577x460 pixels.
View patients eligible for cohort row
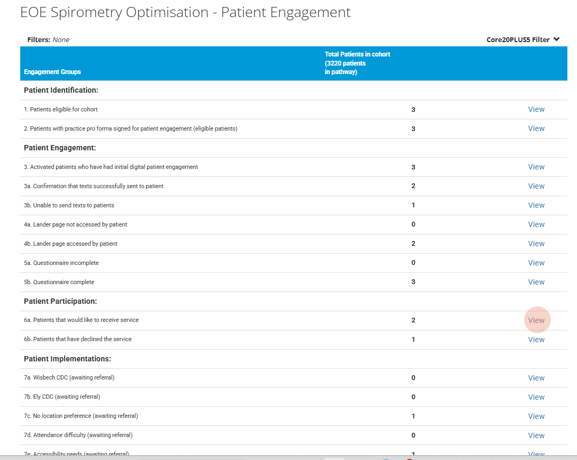536,109
